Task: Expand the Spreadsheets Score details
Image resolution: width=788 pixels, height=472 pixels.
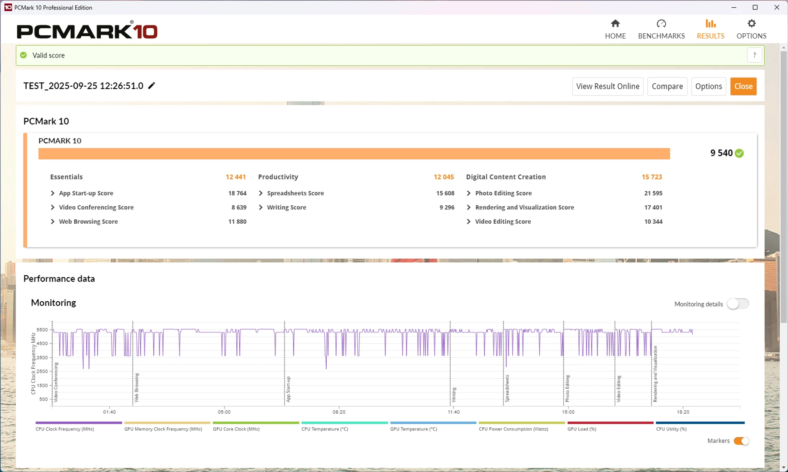Action: [261, 193]
